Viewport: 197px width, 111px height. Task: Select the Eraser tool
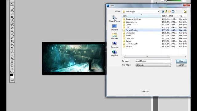pos(12,38)
